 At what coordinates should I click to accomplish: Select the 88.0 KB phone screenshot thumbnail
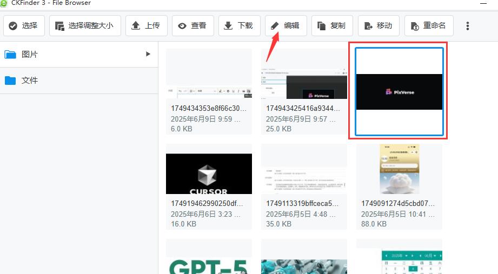tap(399, 169)
